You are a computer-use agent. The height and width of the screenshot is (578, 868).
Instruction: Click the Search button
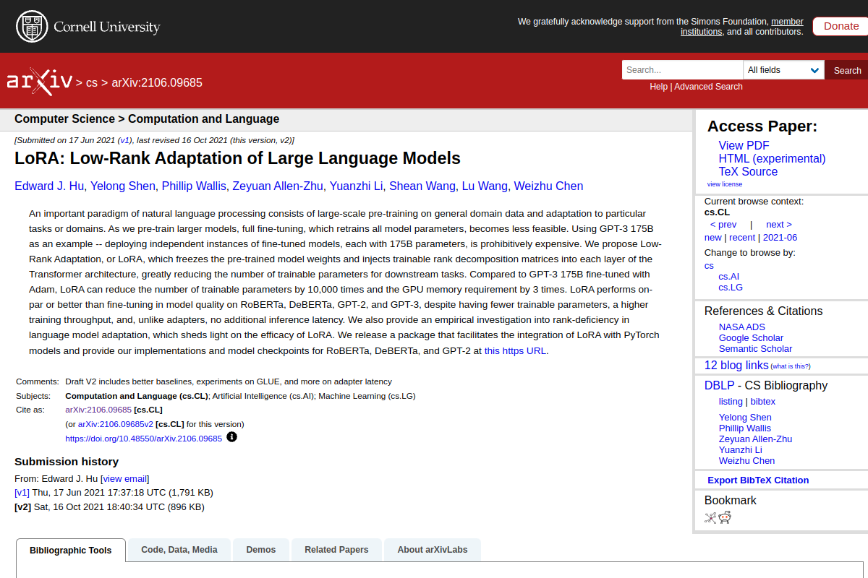pos(847,70)
